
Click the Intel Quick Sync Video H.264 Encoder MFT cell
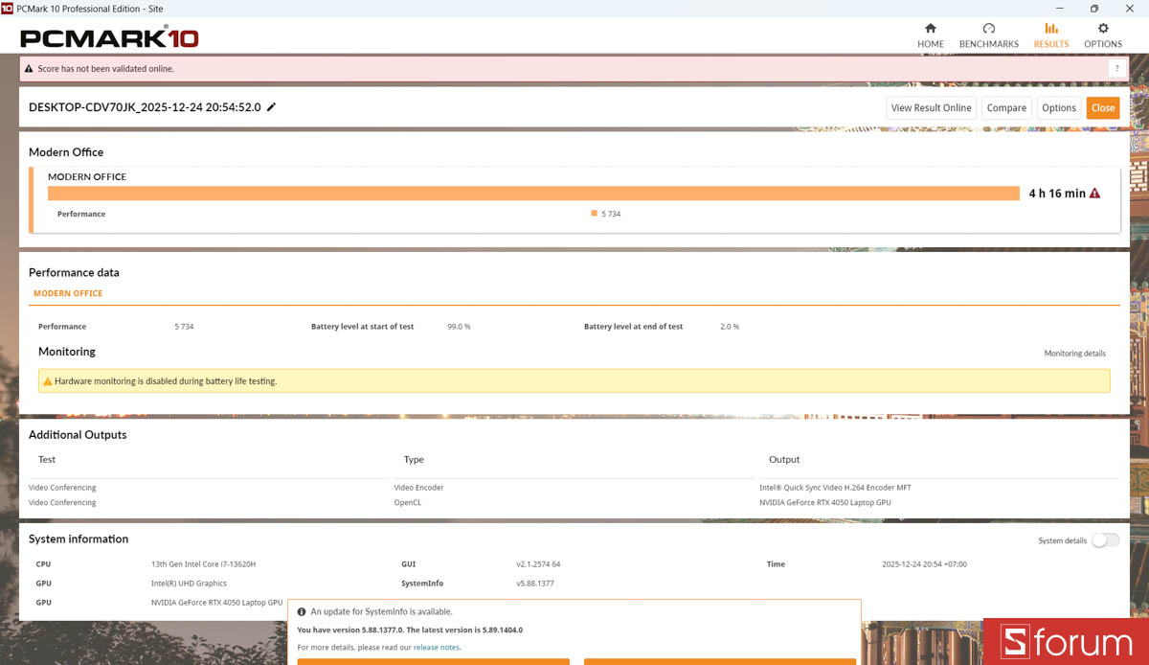click(835, 488)
